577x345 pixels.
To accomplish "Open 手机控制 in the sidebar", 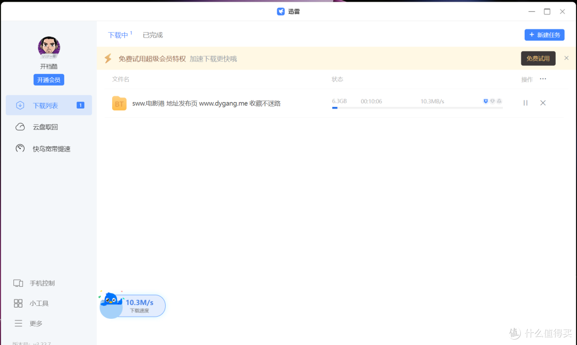I will point(42,283).
